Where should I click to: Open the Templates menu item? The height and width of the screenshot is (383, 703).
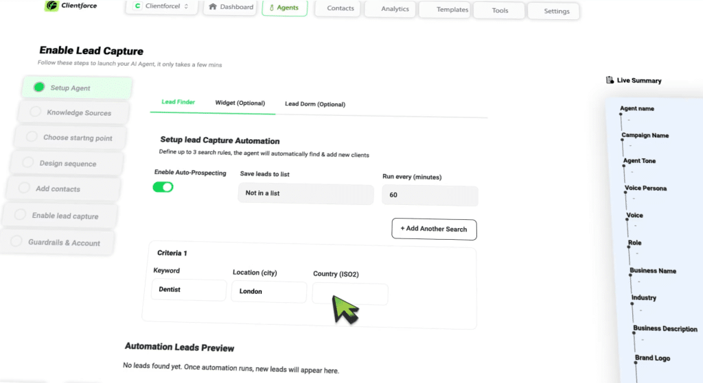click(452, 10)
